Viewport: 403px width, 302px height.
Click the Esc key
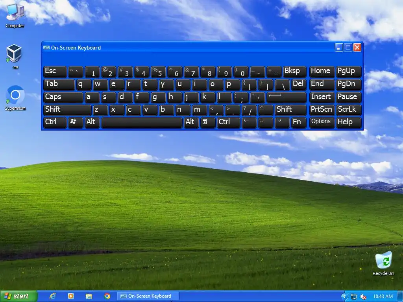pyautogui.click(x=55, y=72)
